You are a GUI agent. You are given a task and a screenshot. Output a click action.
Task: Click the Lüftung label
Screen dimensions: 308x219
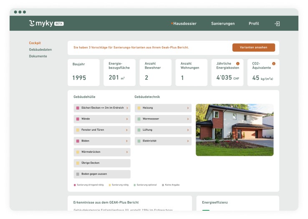pyautogui.click(x=147, y=130)
